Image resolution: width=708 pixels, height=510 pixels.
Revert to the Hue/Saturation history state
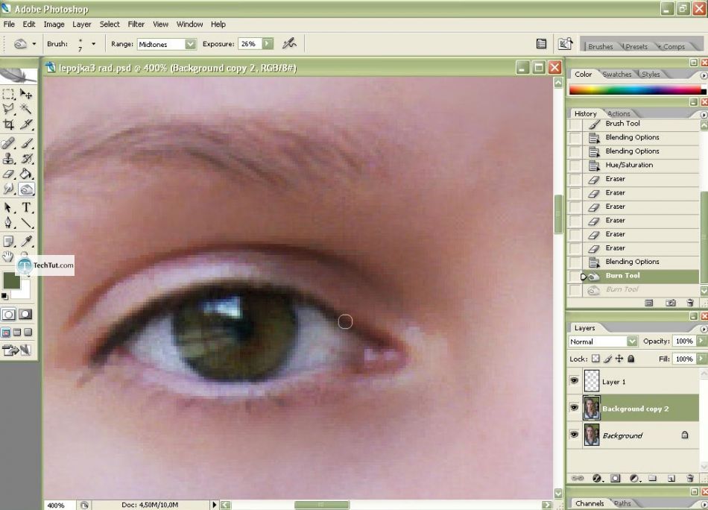tap(633, 166)
